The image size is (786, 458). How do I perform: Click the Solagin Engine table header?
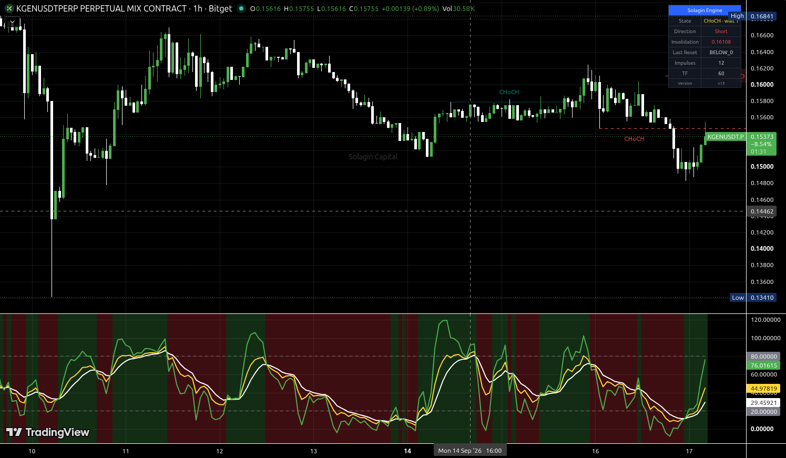705,10
